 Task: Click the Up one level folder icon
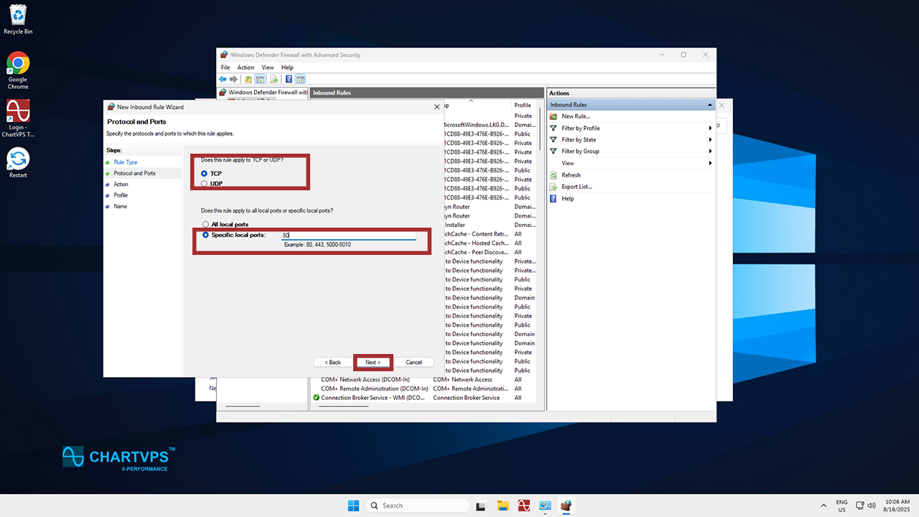(x=248, y=79)
